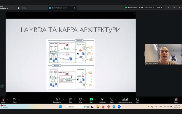Expand the video options chevron
The image size is (182, 114).
pyautogui.click(x=19, y=99)
